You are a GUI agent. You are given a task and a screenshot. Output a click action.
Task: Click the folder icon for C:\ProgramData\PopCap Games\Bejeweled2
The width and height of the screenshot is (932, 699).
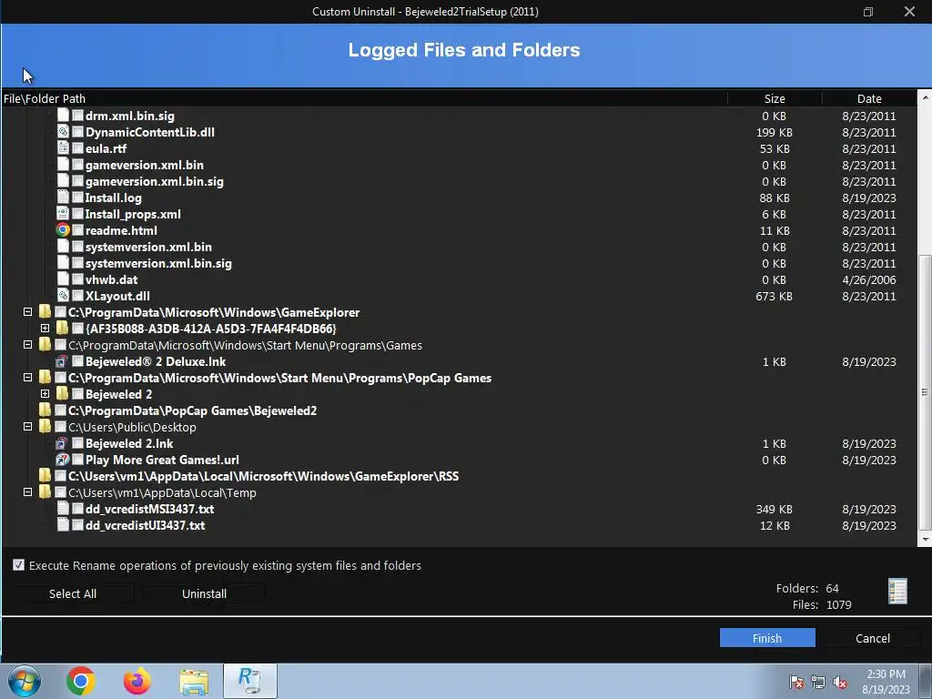pos(46,410)
